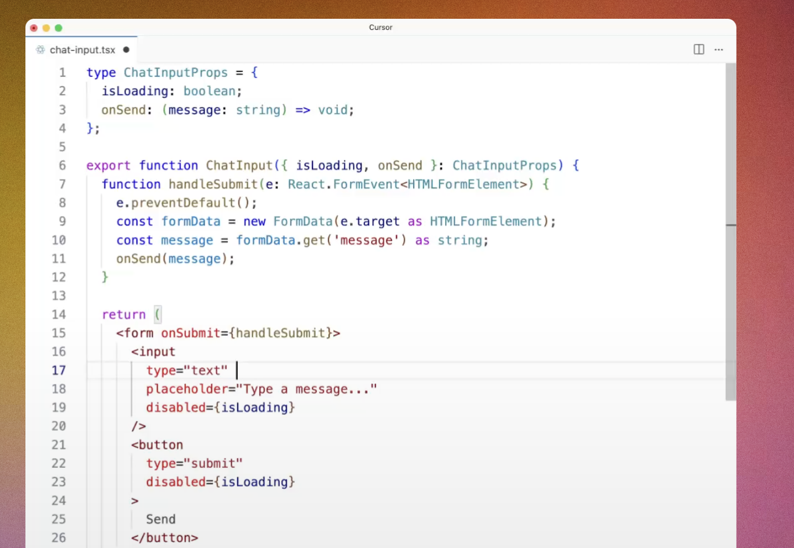Viewport: 794px width, 548px height.
Task: Click "disabled={isLoading}" on line 19
Action: click(x=221, y=408)
